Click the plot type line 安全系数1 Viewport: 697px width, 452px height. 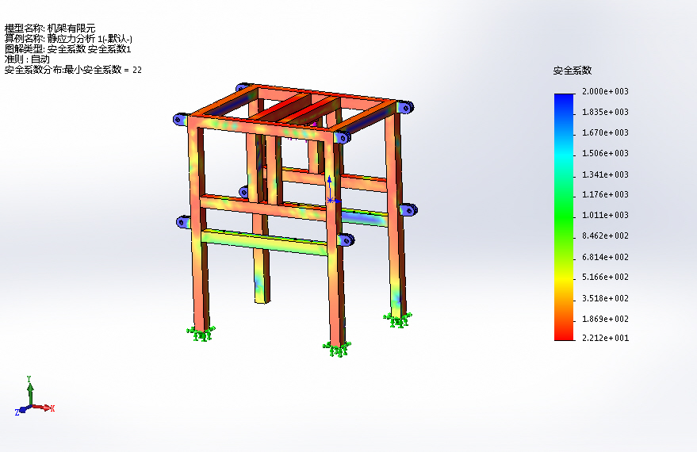pos(67,49)
